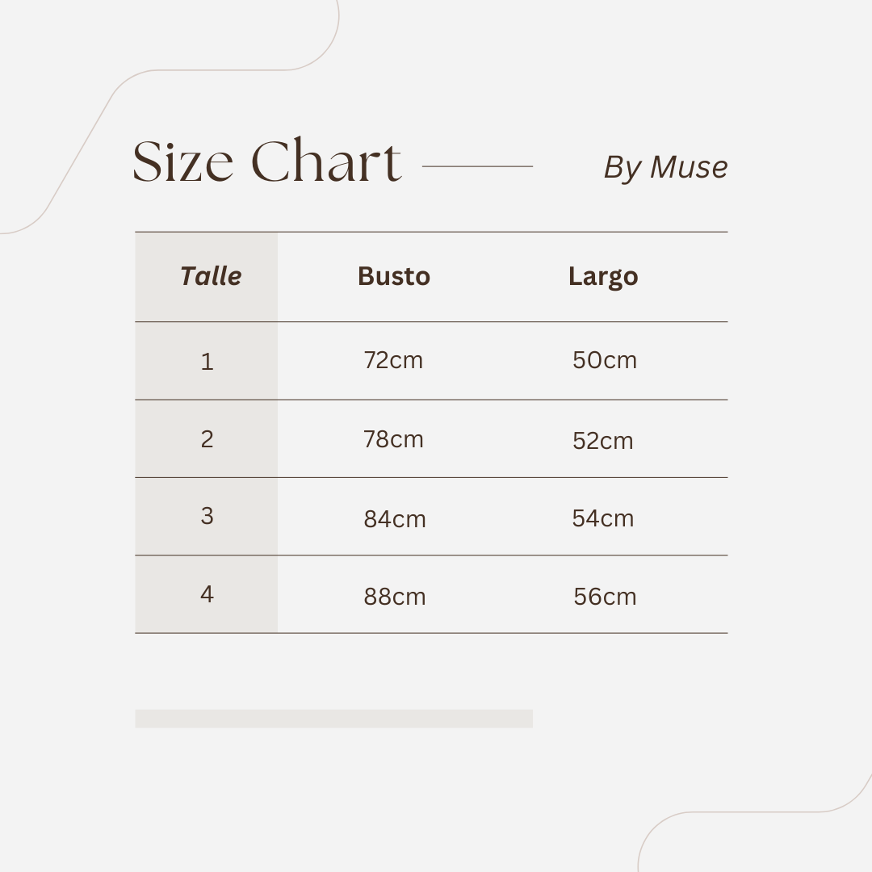Select the Talle 4 row cell

tap(207, 594)
